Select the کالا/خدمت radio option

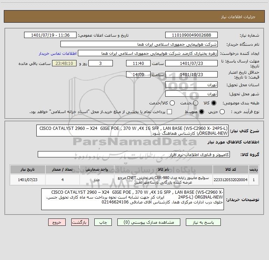pyautogui.click(x=172, y=103)
